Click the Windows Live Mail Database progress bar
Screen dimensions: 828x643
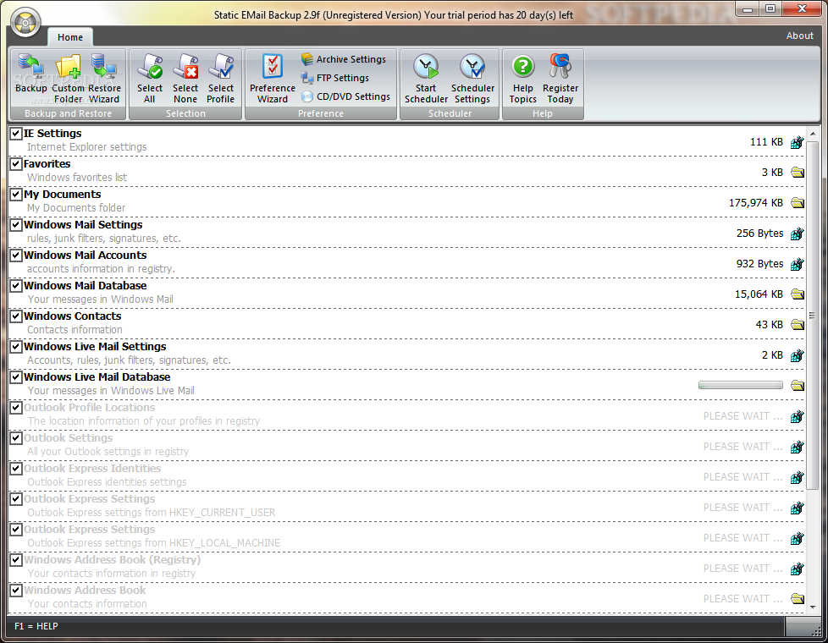(740, 386)
